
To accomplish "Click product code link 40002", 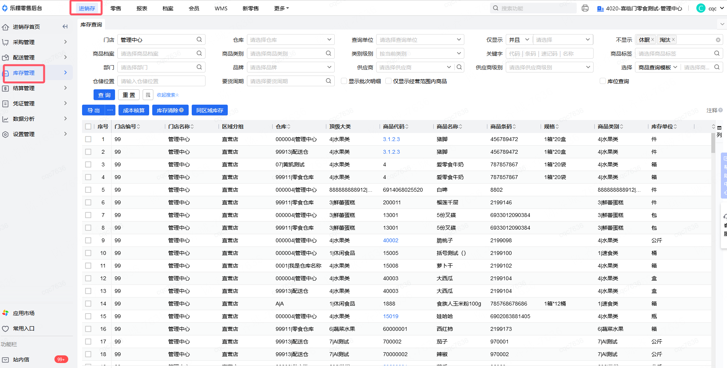I will (x=390, y=240).
